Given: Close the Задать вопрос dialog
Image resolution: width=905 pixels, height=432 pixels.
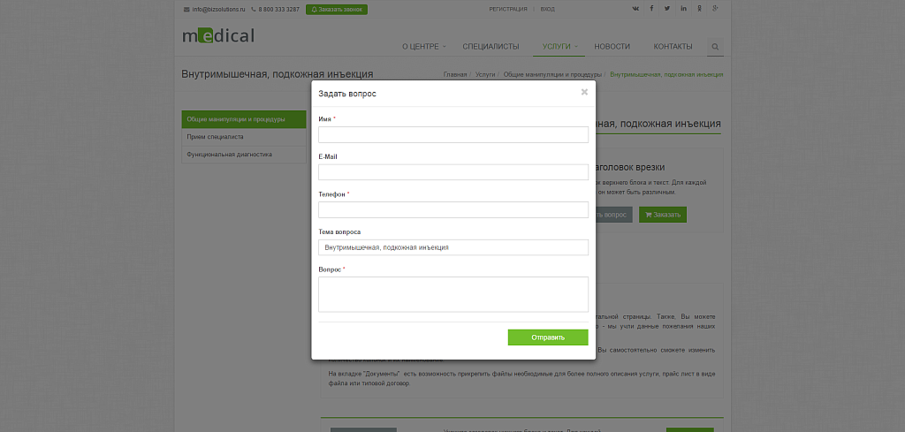Looking at the screenshot, I should coord(584,92).
